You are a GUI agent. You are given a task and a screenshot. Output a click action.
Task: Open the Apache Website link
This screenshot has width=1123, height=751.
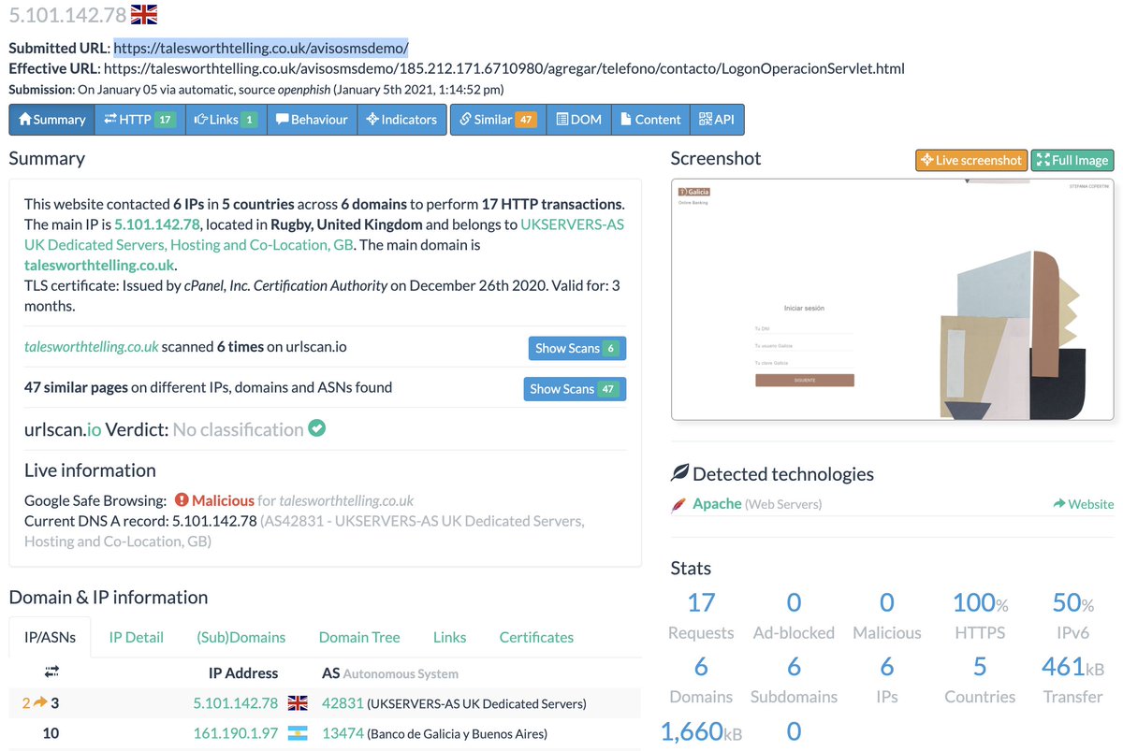pyautogui.click(x=1084, y=504)
